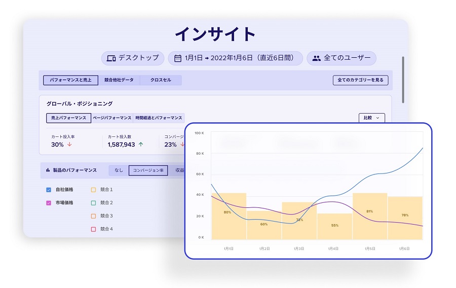Open the 比較 dropdown
The image size is (456, 288).
[372, 118]
